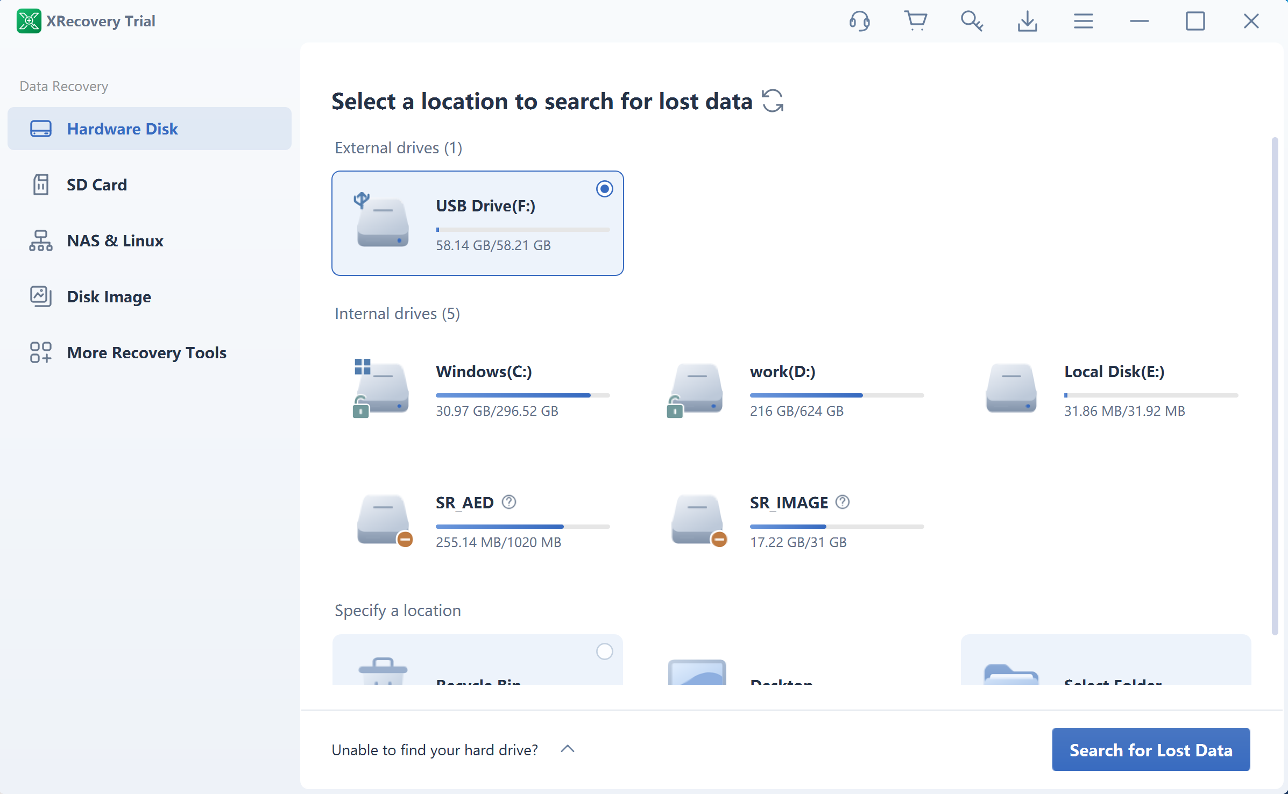Open the Hardware Disk section

pyautogui.click(x=150, y=129)
